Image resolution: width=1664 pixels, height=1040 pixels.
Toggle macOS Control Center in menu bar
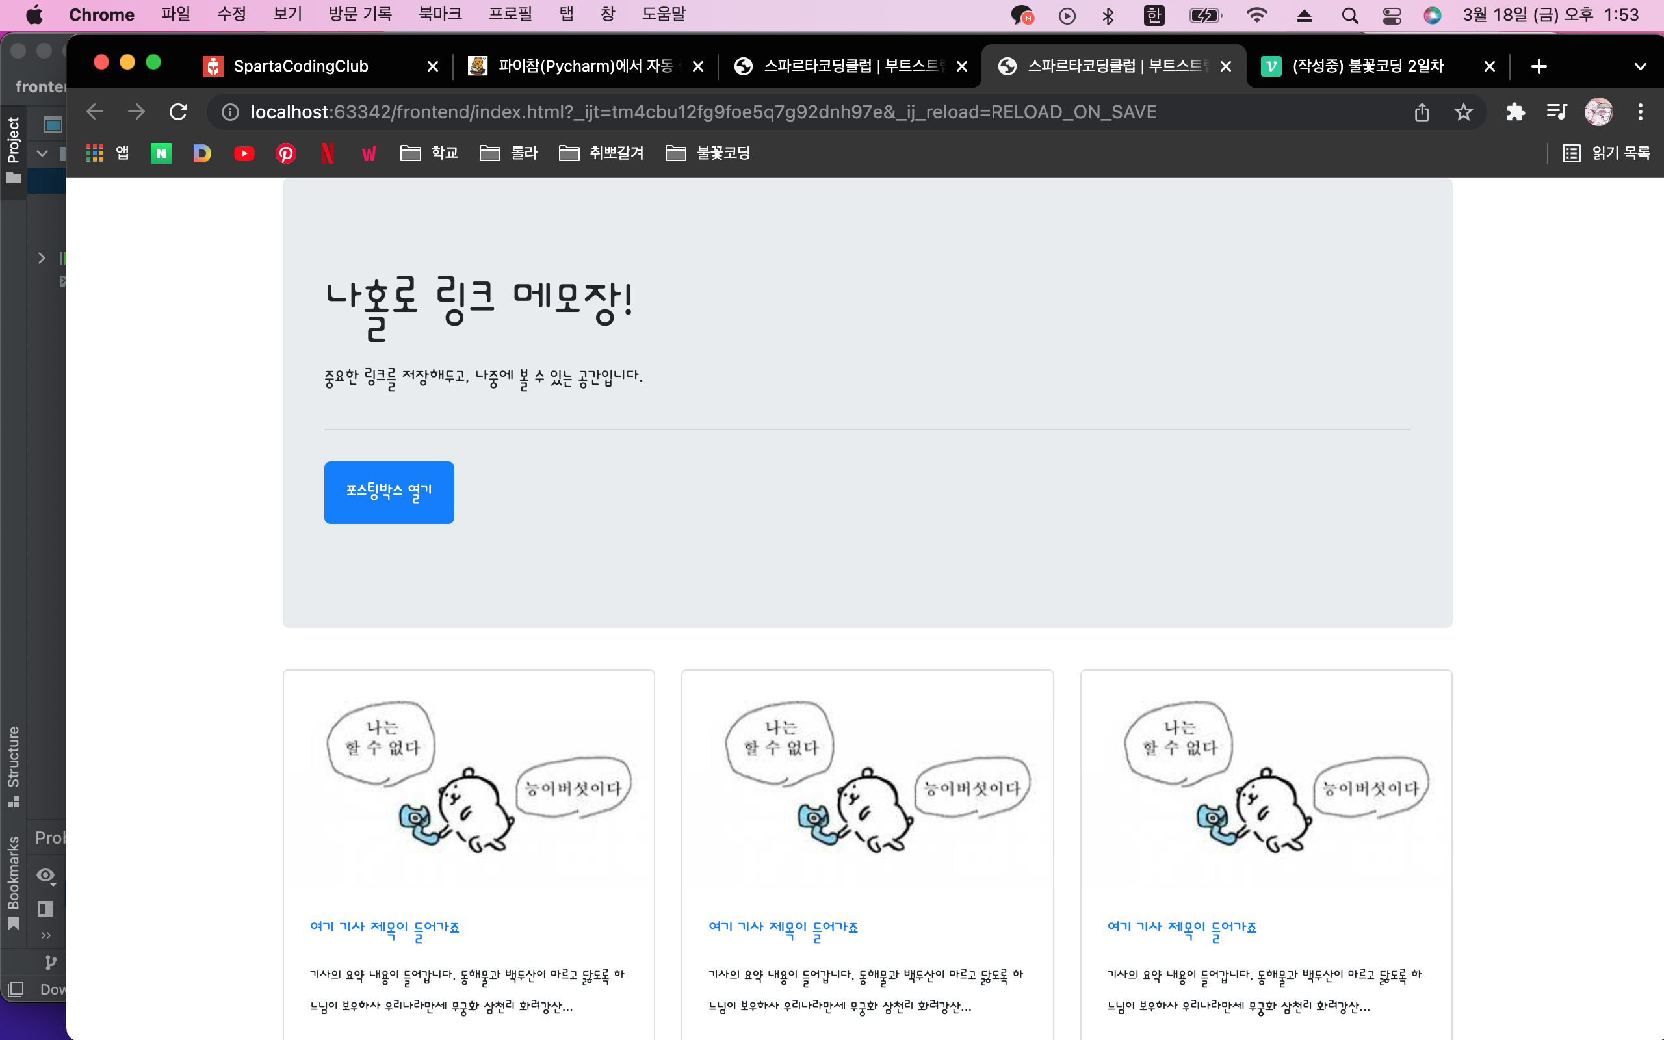[x=1392, y=15]
